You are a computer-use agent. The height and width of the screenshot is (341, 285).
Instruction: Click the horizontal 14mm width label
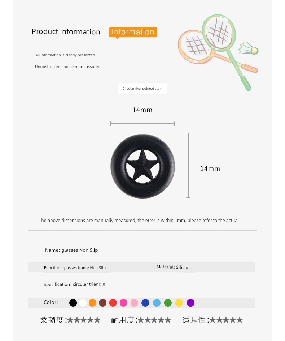142,110
